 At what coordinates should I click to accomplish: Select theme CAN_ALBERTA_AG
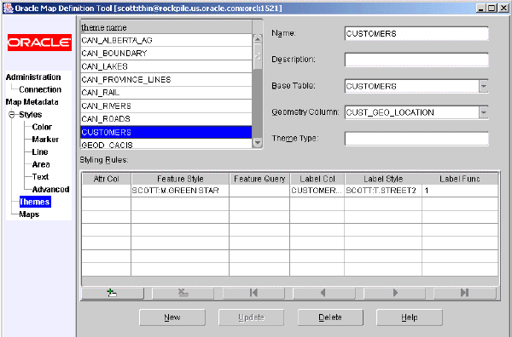click(166, 40)
